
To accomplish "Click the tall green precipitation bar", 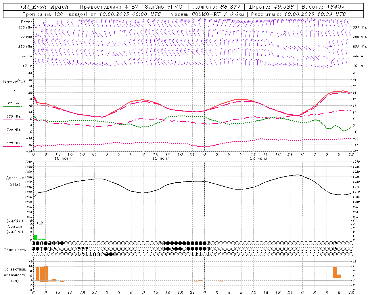I will tap(35, 237).
